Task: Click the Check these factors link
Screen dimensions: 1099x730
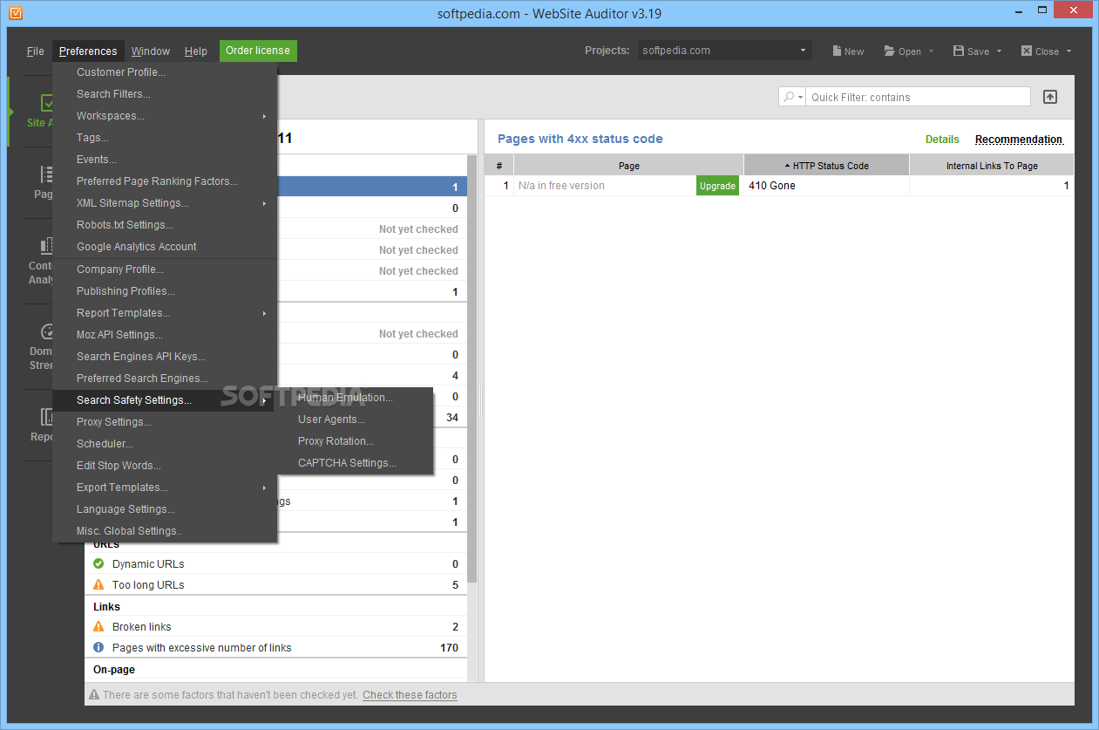Action: coord(410,695)
